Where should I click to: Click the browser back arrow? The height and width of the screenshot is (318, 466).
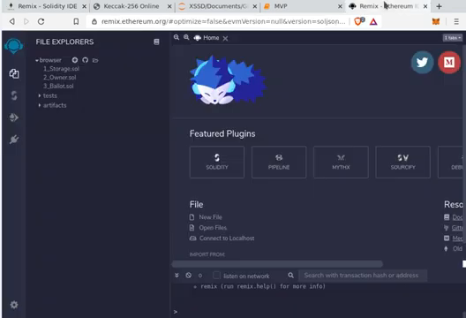(x=11, y=21)
